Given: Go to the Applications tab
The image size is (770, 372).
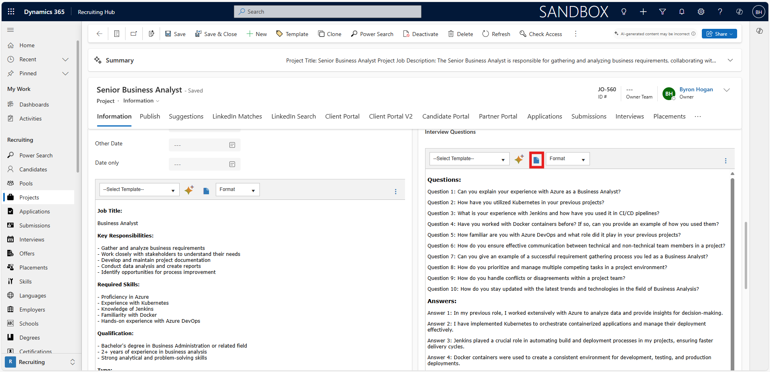Looking at the screenshot, I should point(545,117).
